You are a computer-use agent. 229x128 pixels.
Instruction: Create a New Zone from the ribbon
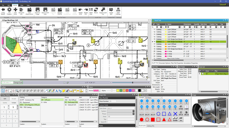[15, 10]
